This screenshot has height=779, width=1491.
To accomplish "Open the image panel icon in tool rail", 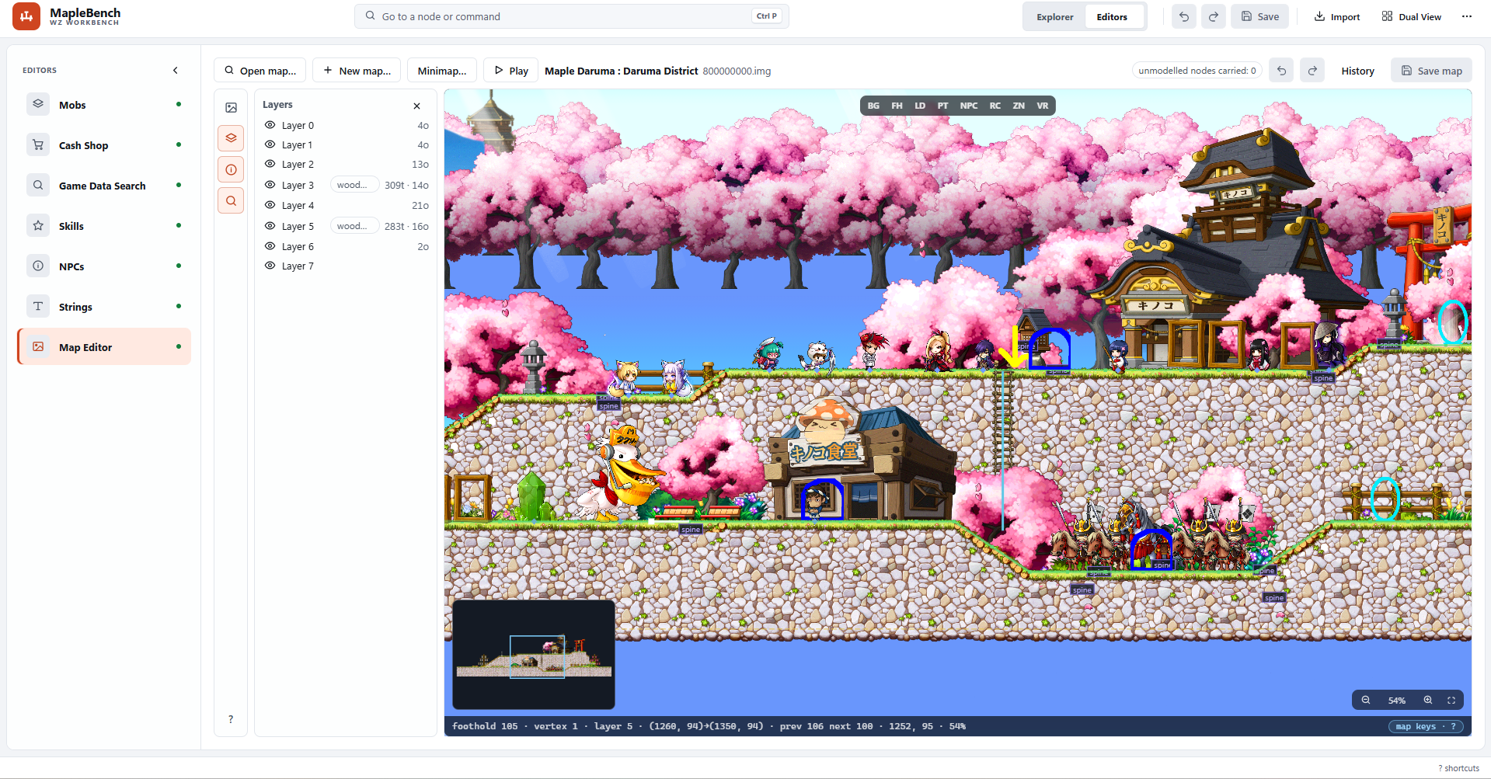I will 231,108.
